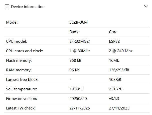Click the core clock value 2 @ 240 Mhz

121,51
